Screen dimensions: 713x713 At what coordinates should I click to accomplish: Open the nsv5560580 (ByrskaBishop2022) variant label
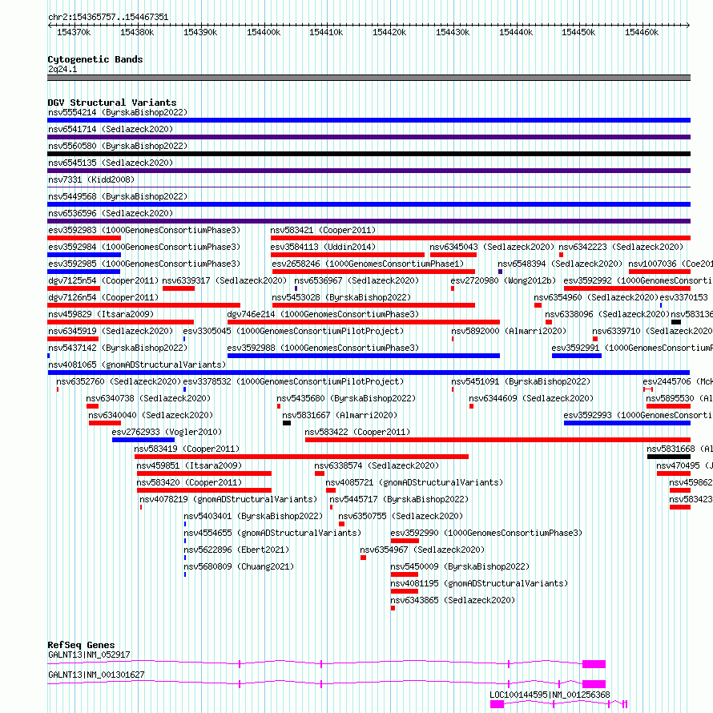click(118, 146)
